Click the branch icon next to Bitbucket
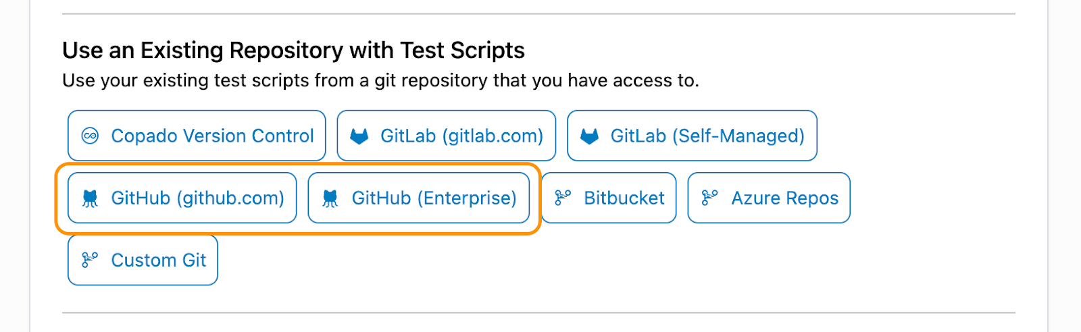 coord(562,198)
